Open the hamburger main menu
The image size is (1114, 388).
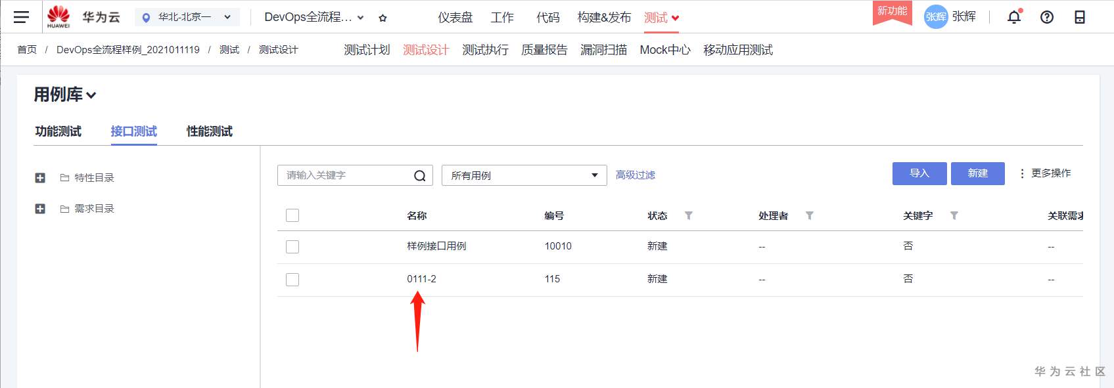21,17
